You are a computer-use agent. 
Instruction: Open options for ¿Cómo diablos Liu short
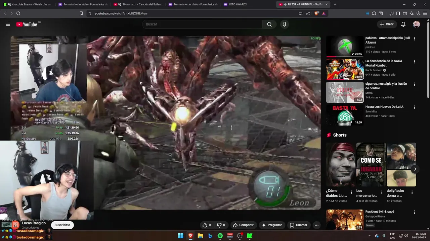(351, 192)
